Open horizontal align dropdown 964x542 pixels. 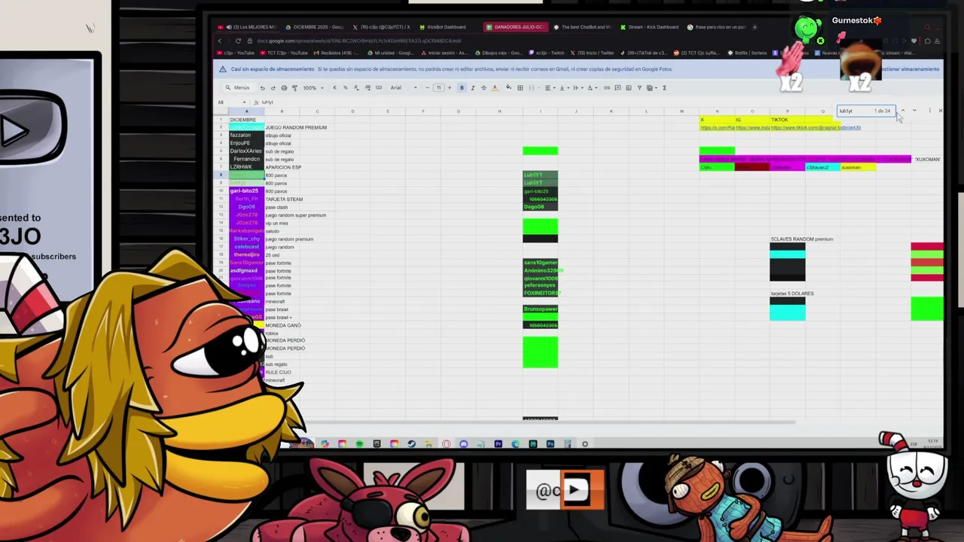click(549, 87)
